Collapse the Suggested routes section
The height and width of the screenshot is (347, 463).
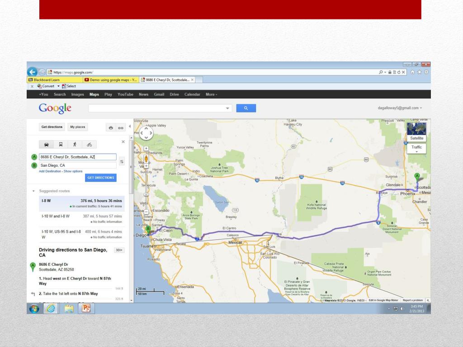click(33, 191)
